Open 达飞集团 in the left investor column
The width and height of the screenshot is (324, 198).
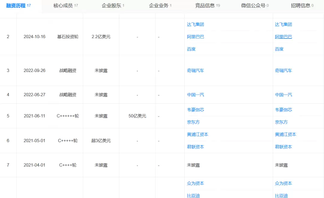tap(195, 25)
